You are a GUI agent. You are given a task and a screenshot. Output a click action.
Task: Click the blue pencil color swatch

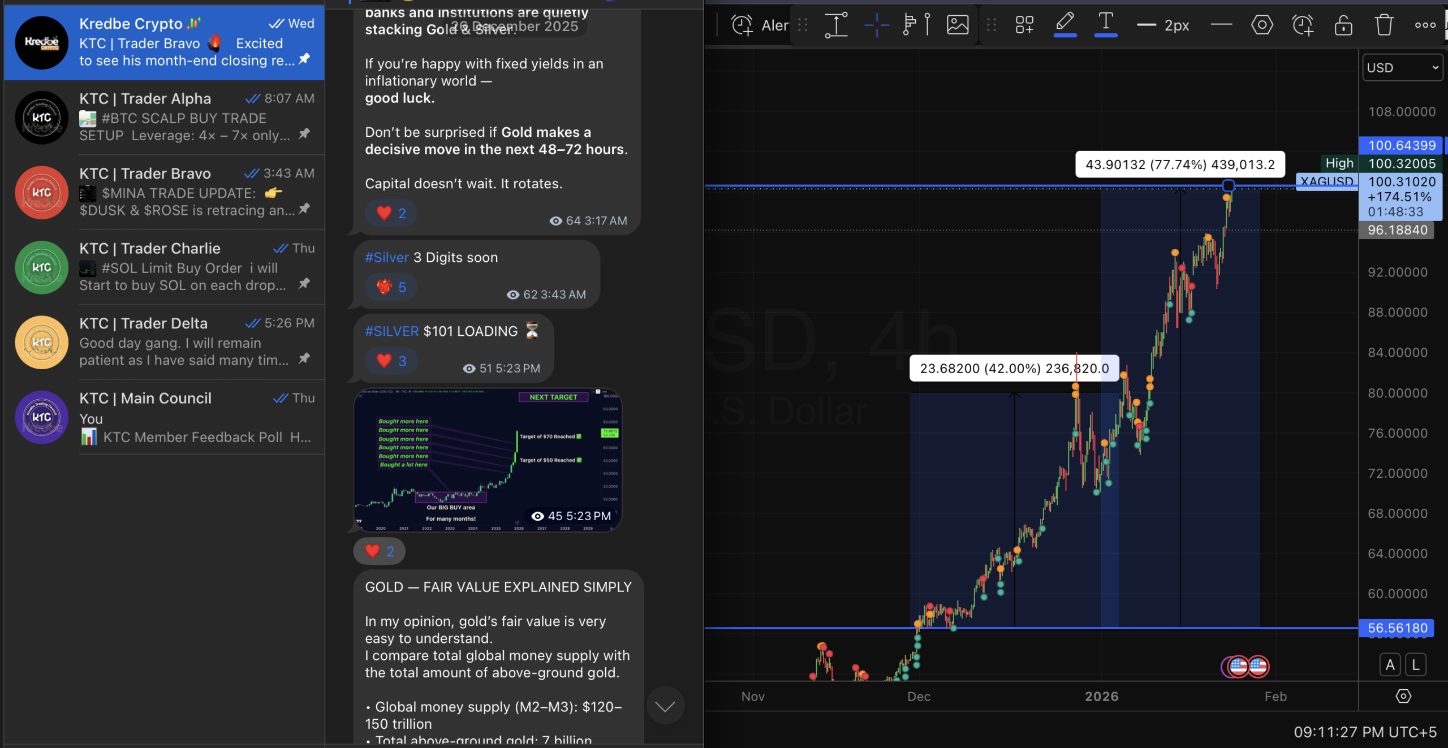(x=1065, y=35)
